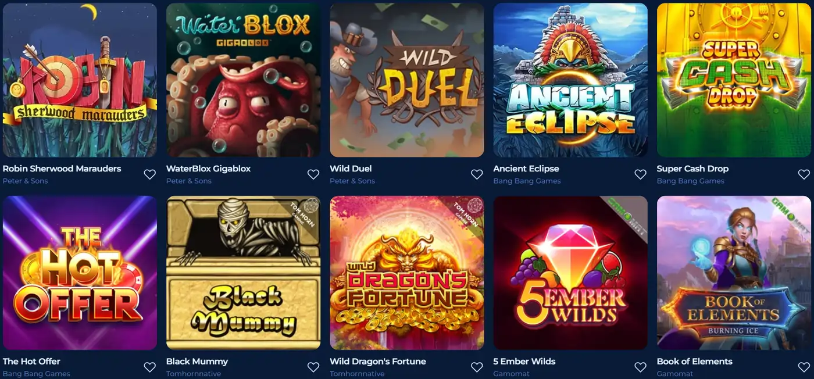
Task: Select Gamomat provider under 5 Ember Wilds
Action: coord(511,374)
